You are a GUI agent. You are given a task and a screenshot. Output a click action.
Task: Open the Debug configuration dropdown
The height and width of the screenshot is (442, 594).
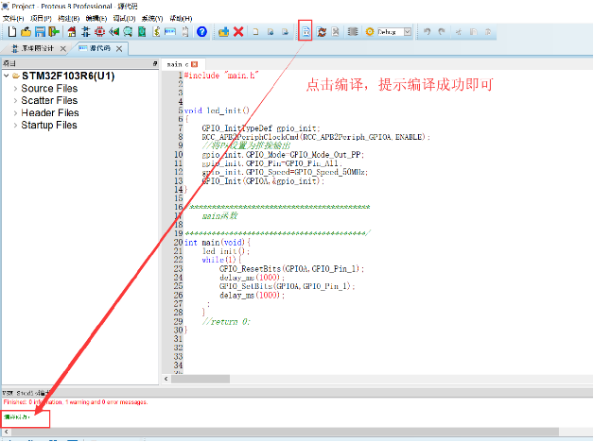pos(408,32)
